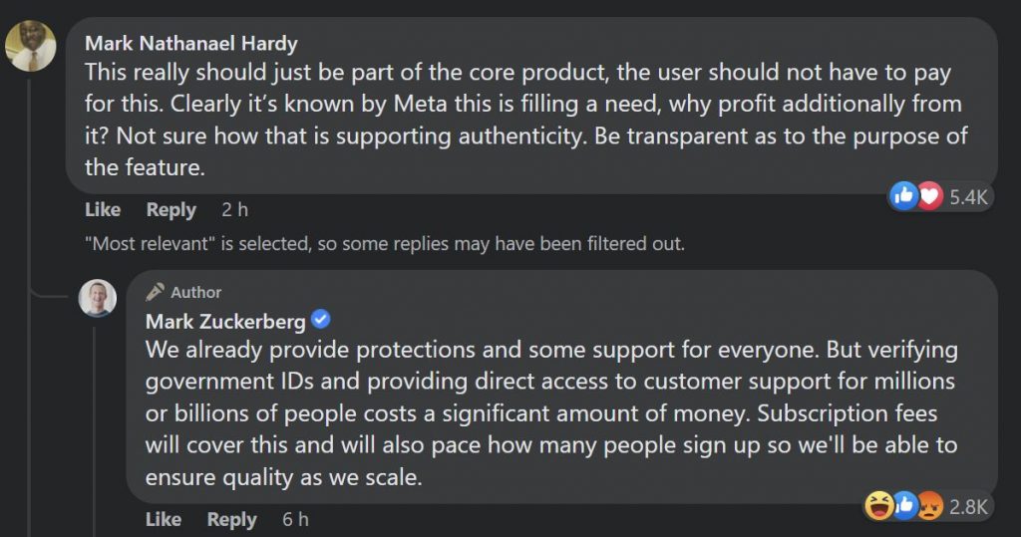The height and width of the screenshot is (537, 1021).
Task: Click the blue thumbs-up reaction on Hardy's comment
Action: [x=904, y=196]
